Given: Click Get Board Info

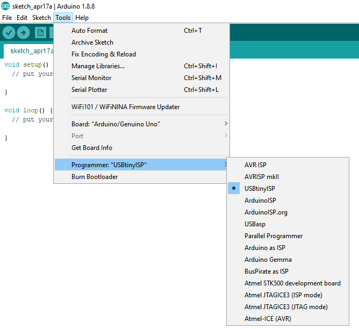Looking at the screenshot, I should tap(141, 148).
